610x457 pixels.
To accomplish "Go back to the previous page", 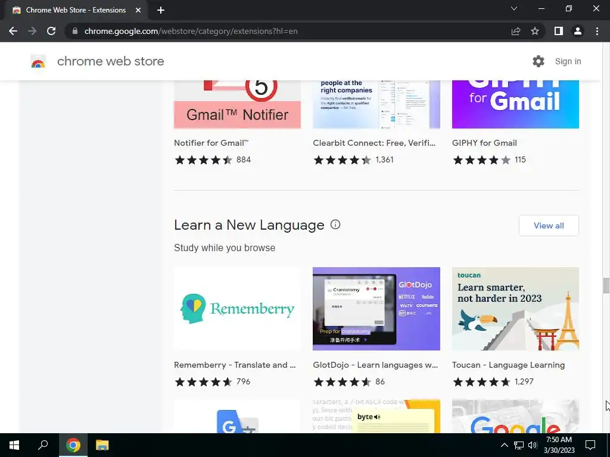I will (x=13, y=31).
